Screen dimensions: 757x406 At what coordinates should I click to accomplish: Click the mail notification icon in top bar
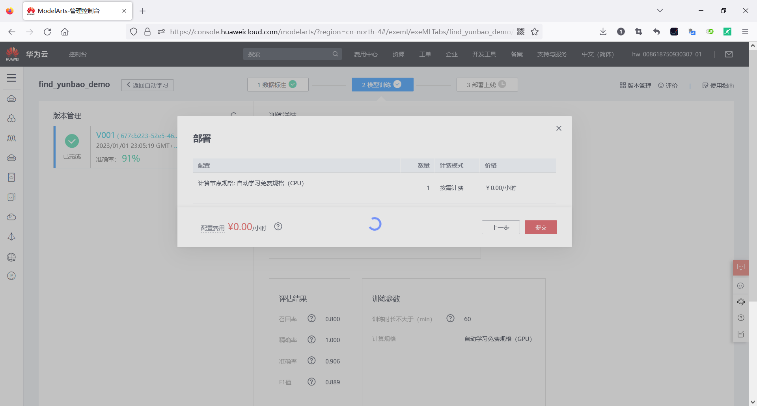[x=729, y=54]
